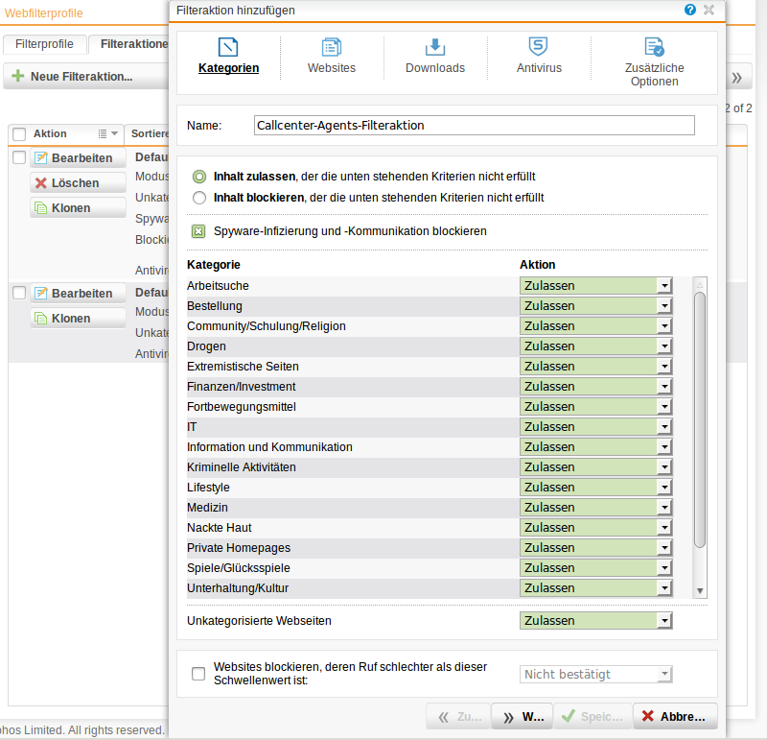Screen dimensions: 767x740
Task: Click the Kategorien section icon
Action: coord(227,45)
